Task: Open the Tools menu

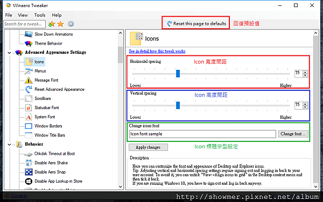Action: (40, 15)
